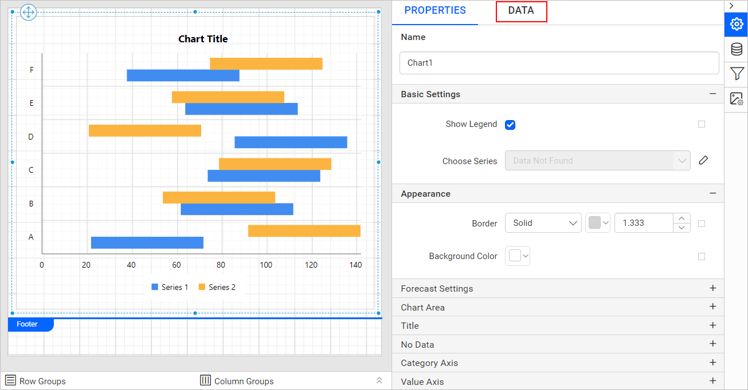Select the database Data panel icon

pyautogui.click(x=736, y=49)
